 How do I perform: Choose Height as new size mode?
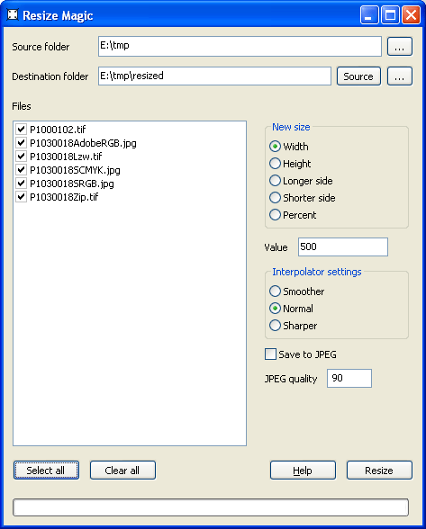(275, 164)
